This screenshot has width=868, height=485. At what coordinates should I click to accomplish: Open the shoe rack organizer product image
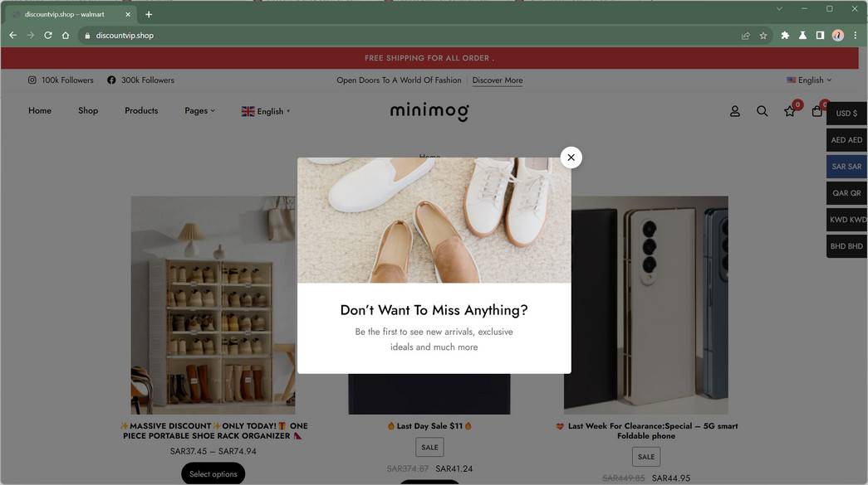click(213, 305)
